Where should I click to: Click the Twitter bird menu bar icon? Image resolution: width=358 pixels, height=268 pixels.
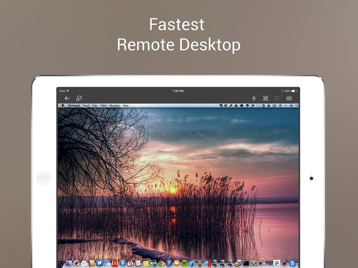[x=253, y=106]
